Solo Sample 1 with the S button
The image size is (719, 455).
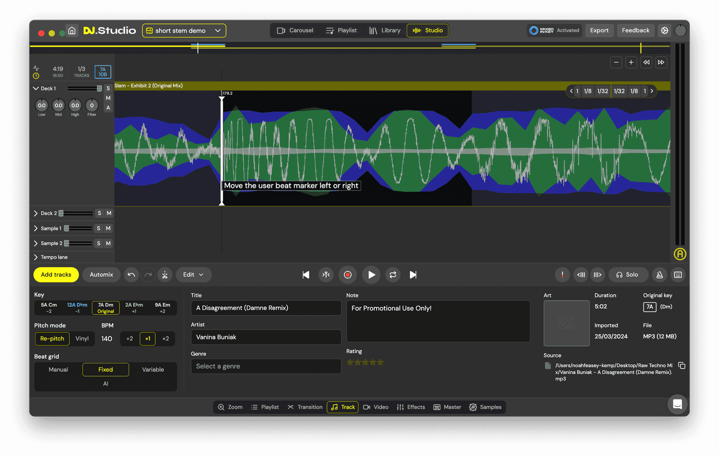point(99,228)
